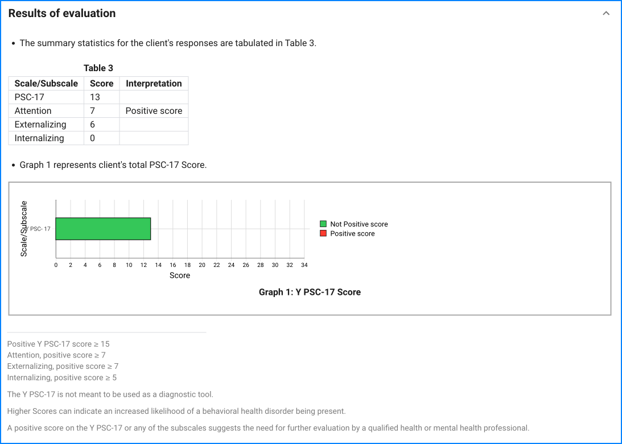Select the PSC-17 row label in the table
The width and height of the screenshot is (622, 444).
tap(30, 97)
